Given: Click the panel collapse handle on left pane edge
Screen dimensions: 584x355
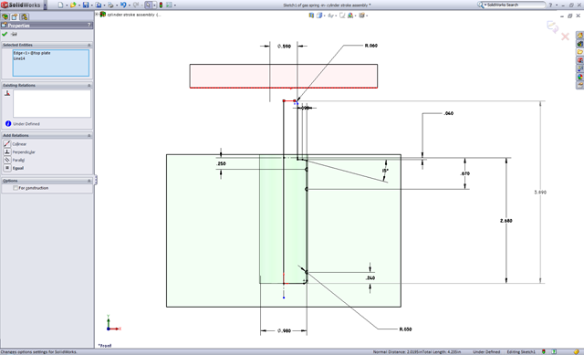Looking at the screenshot, I should pos(96,180).
